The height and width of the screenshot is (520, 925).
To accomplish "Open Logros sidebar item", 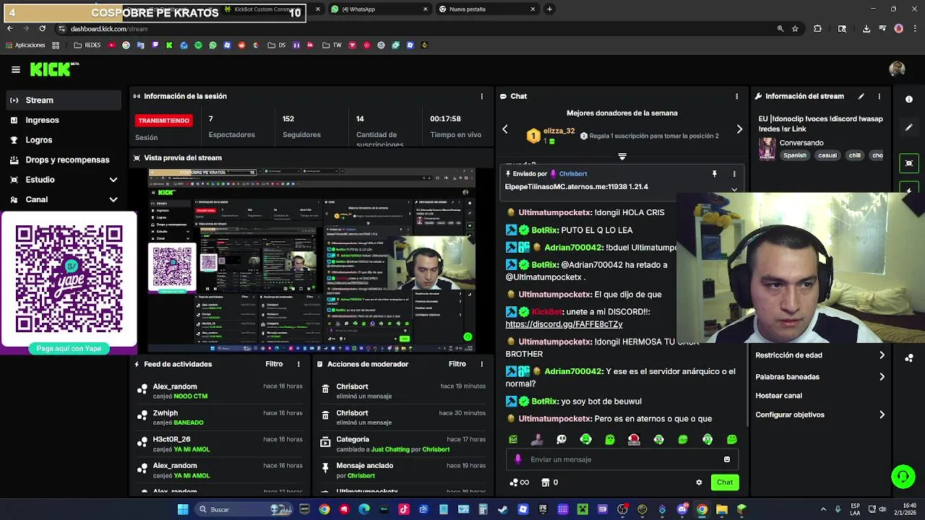I will point(64,140).
